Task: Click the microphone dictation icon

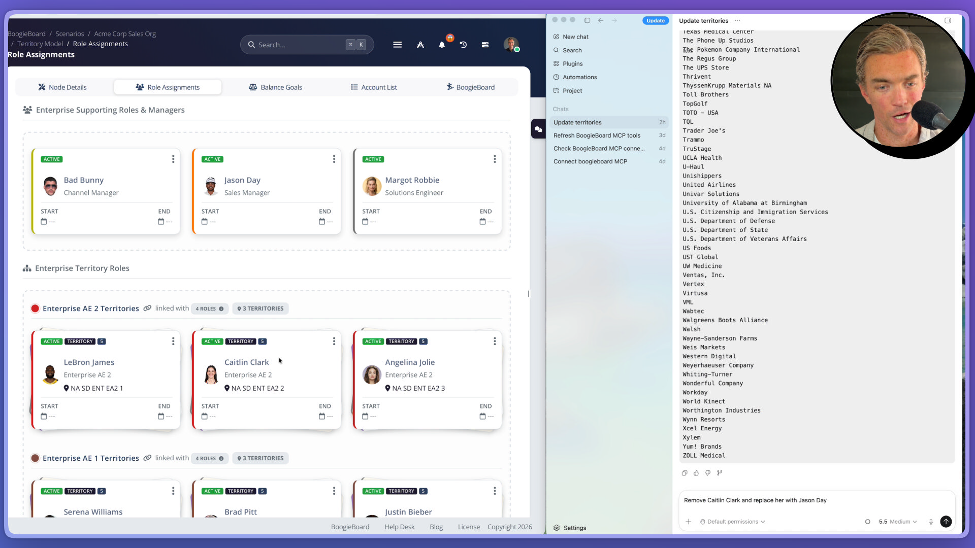Action: tap(931, 522)
